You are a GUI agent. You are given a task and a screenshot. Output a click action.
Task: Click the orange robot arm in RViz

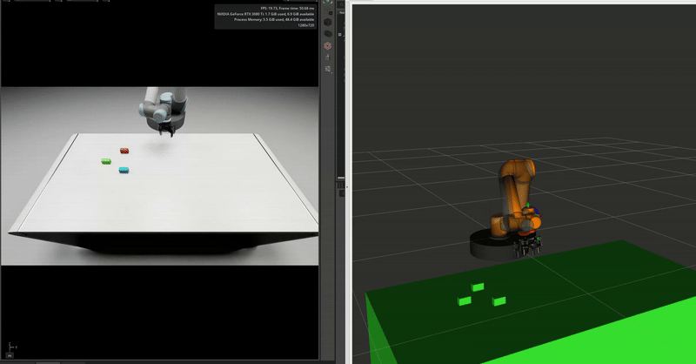(x=515, y=198)
